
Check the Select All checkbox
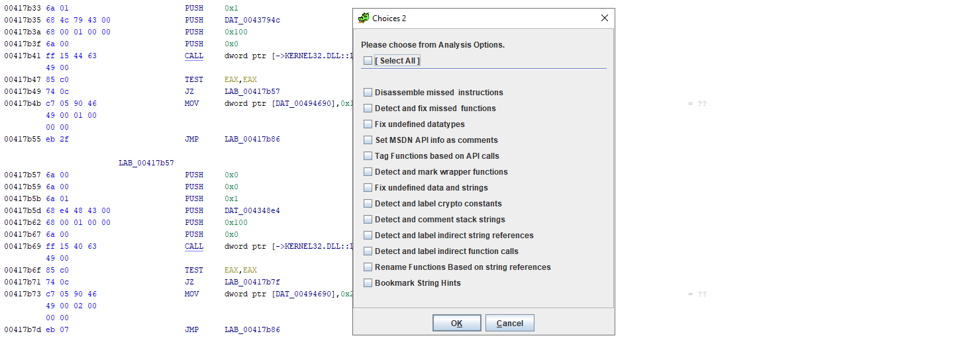[x=368, y=61]
